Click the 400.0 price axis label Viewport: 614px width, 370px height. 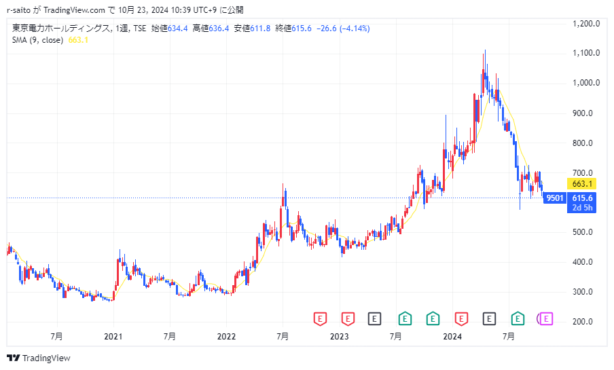[x=583, y=262]
